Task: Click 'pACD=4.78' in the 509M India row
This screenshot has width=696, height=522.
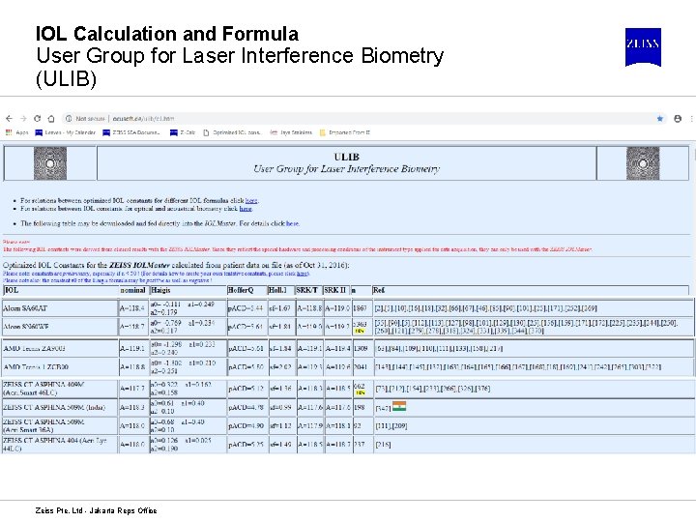Action: (x=246, y=407)
